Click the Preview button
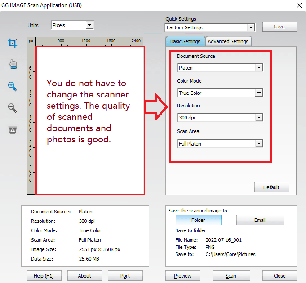Screen dimensions: 306x283 [x=182, y=276]
